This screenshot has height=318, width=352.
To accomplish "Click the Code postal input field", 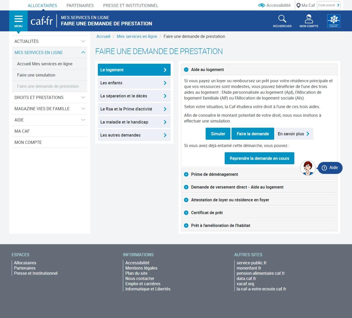I will tap(327, 5).
